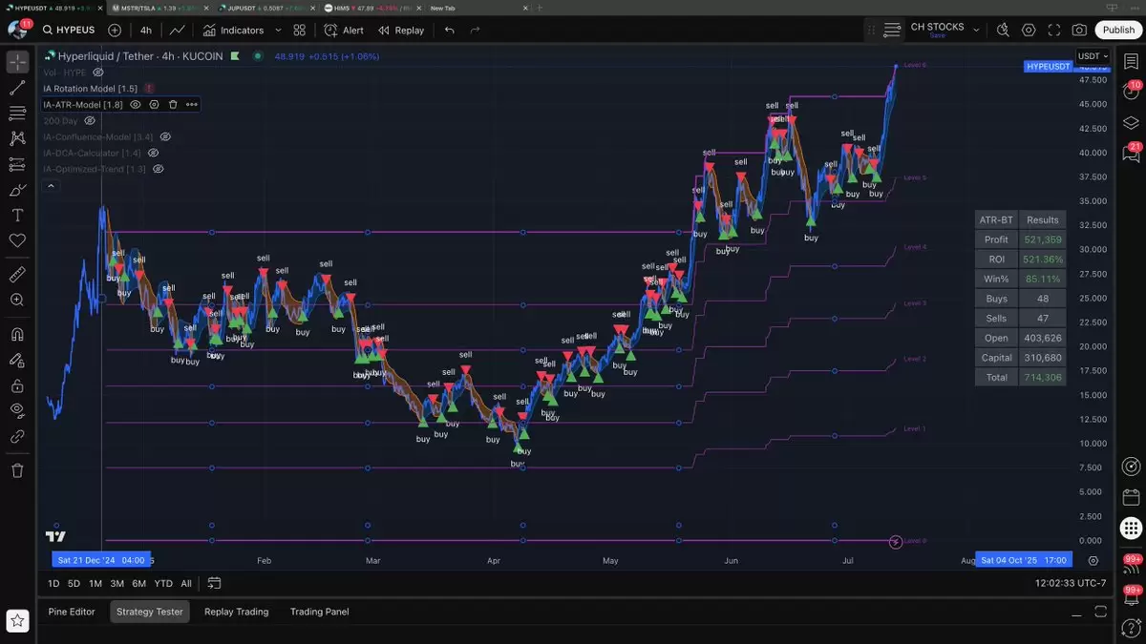Redo the last chart action
This screenshot has width=1146, height=644.
[475, 30]
